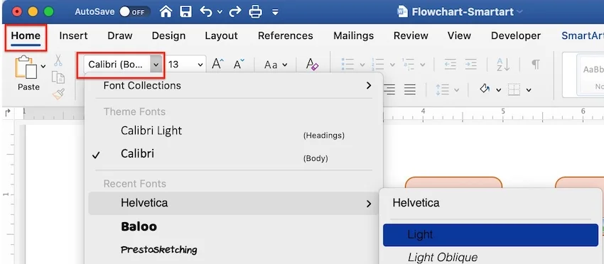The image size is (604, 264).
Task: Click the Home icon in title bar
Action: point(166,11)
